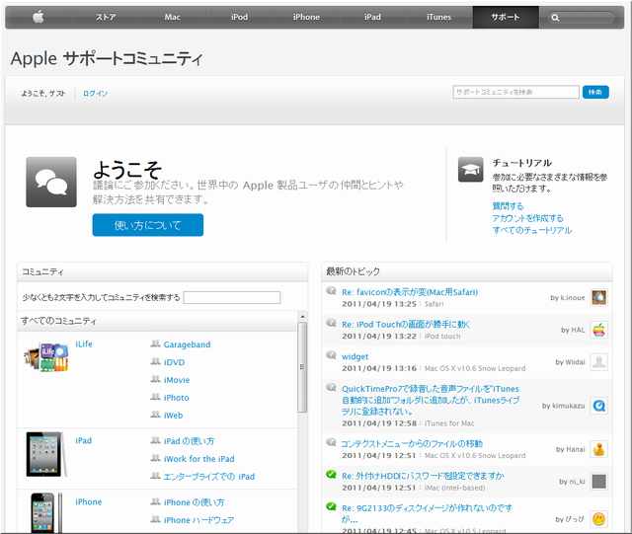Click the community list scrollbar thumb
Screen dimensions: 632x534
coord(302,367)
